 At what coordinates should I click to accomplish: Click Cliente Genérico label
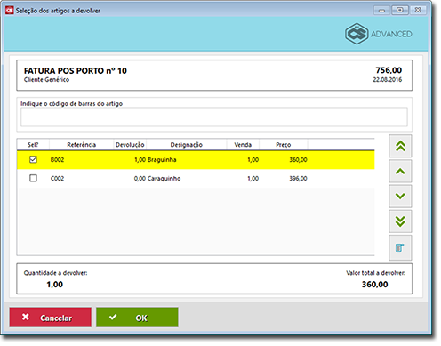46,80
